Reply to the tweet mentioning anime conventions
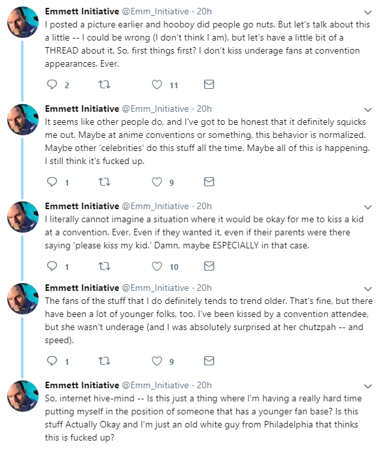 [52, 182]
